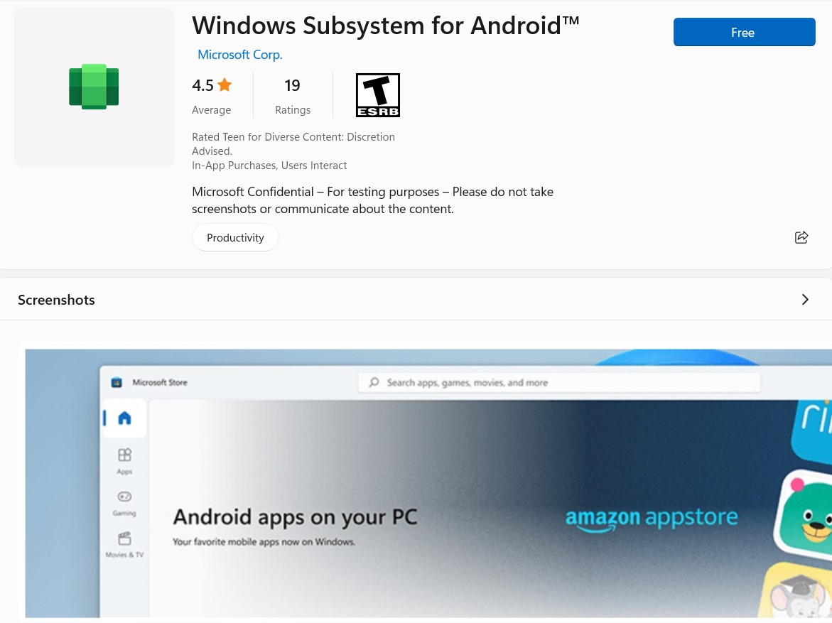Click the Microsoft Store logo in the screenshot
Screen dimensions: 832x623
(116, 382)
